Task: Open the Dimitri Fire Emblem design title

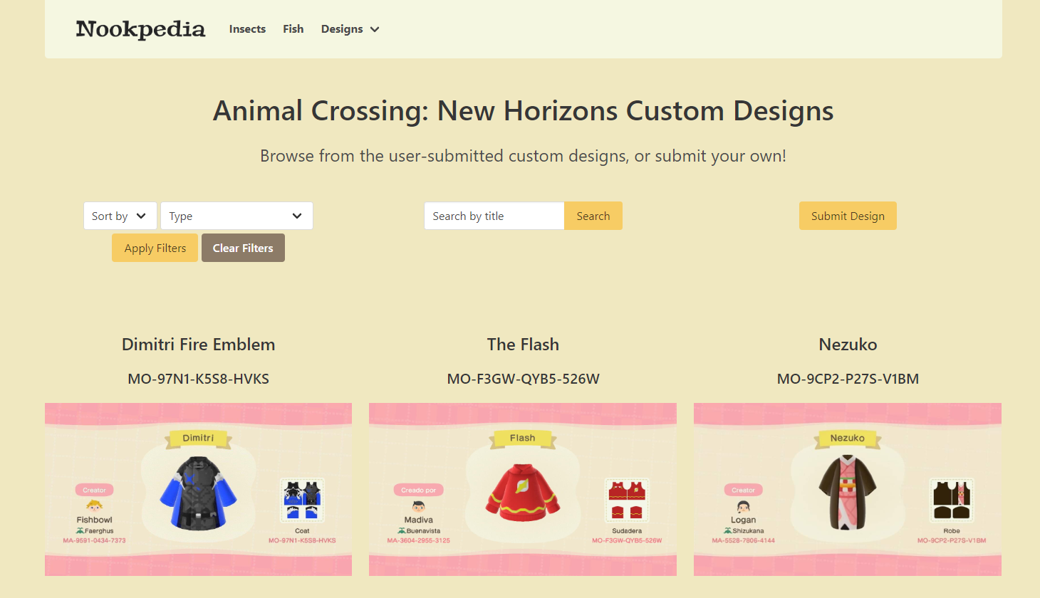Action: (198, 345)
